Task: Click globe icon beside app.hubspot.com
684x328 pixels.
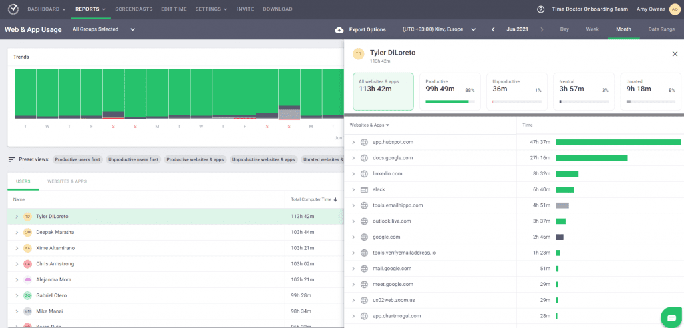Action: tap(364, 142)
